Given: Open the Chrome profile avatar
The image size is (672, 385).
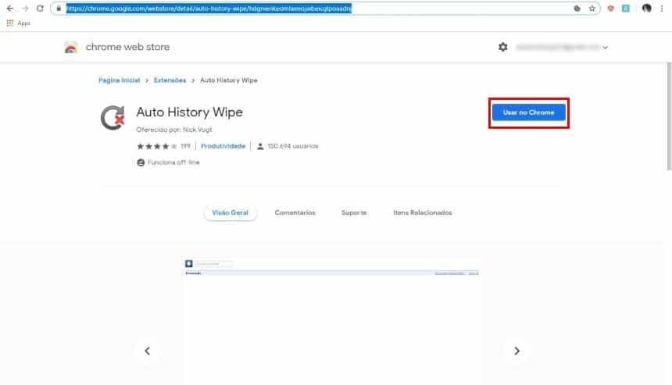Looking at the screenshot, I should click(646, 8).
